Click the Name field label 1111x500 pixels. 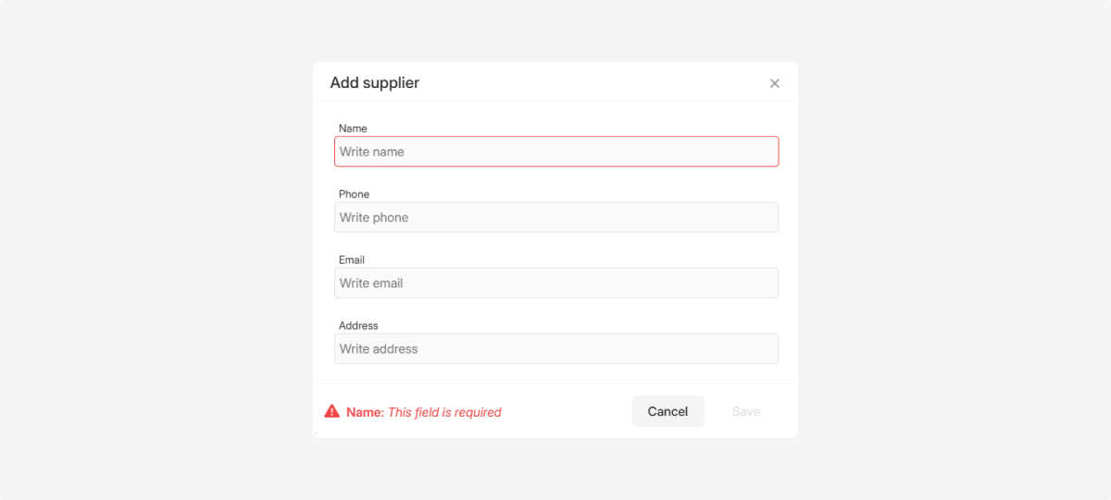click(353, 129)
